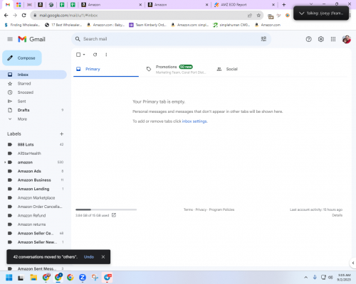Screen dimensions: 356x284
Task: Switch to the Promotions tab
Action: (177, 69)
